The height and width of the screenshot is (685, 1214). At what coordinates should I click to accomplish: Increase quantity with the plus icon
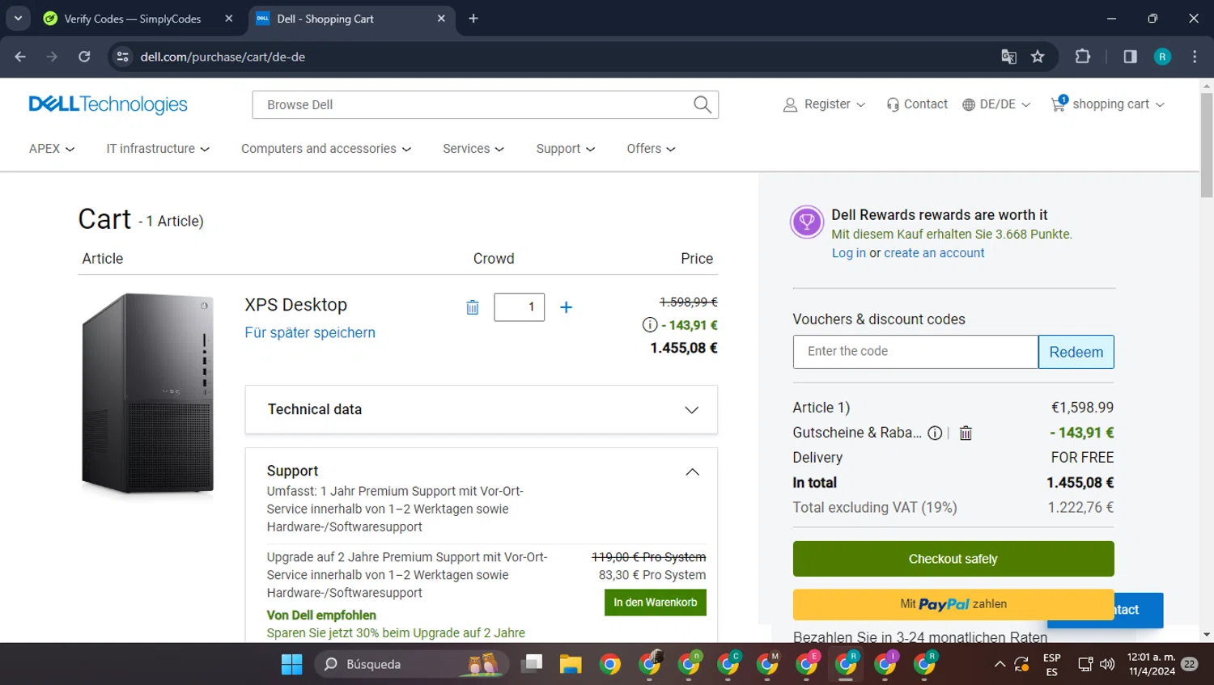click(566, 307)
